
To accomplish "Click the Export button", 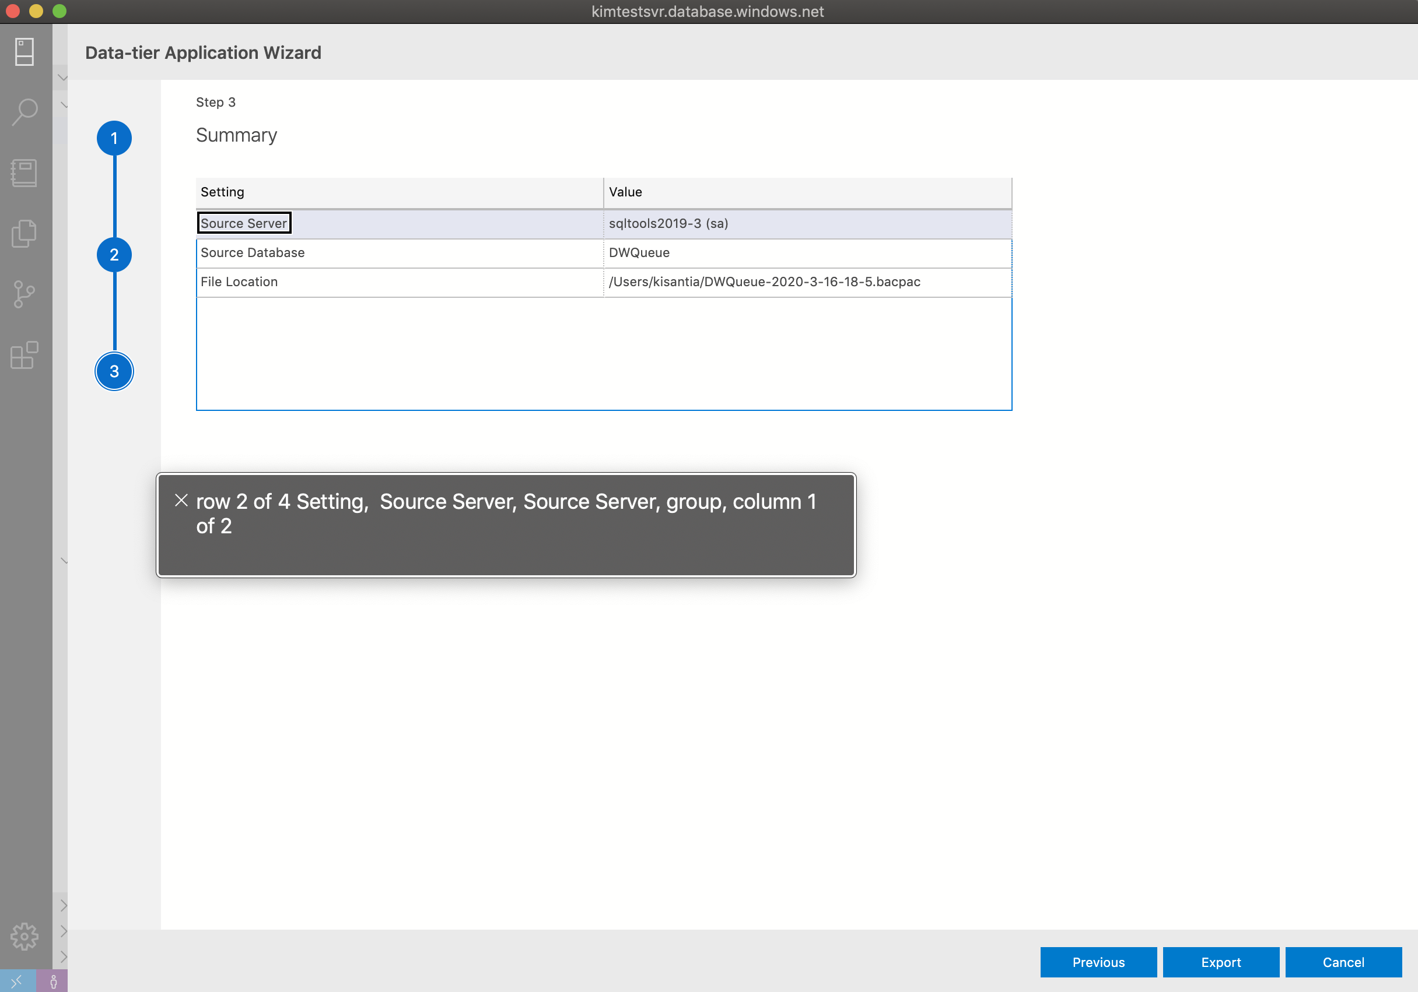I will click(x=1221, y=962).
